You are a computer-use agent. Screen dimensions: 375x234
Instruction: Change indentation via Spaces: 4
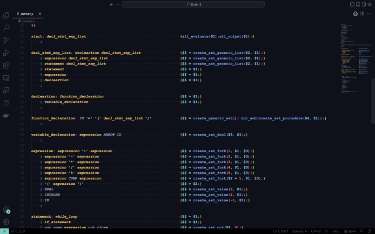(299, 231)
